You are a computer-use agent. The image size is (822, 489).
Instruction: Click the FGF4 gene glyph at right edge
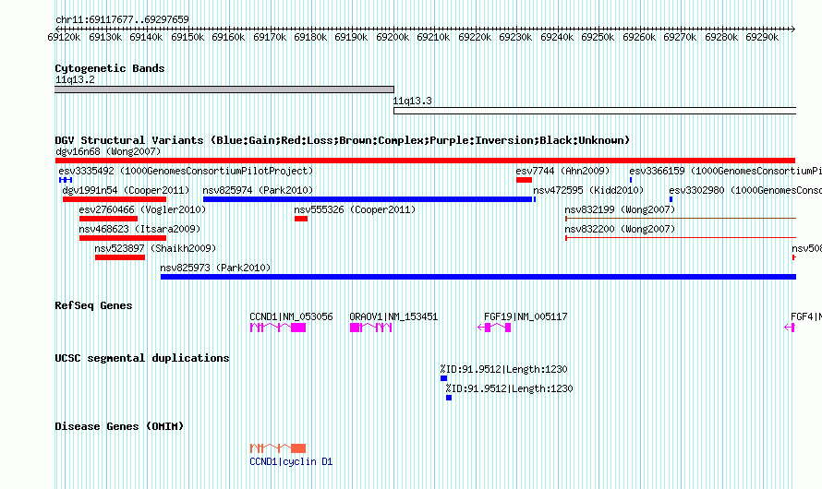coord(790,328)
